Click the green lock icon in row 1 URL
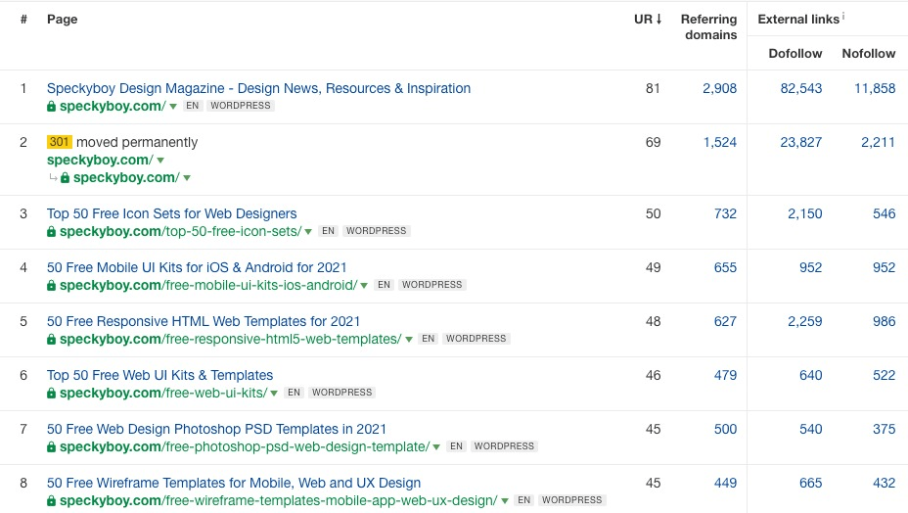Screen dimensions: 908x513 (52, 106)
